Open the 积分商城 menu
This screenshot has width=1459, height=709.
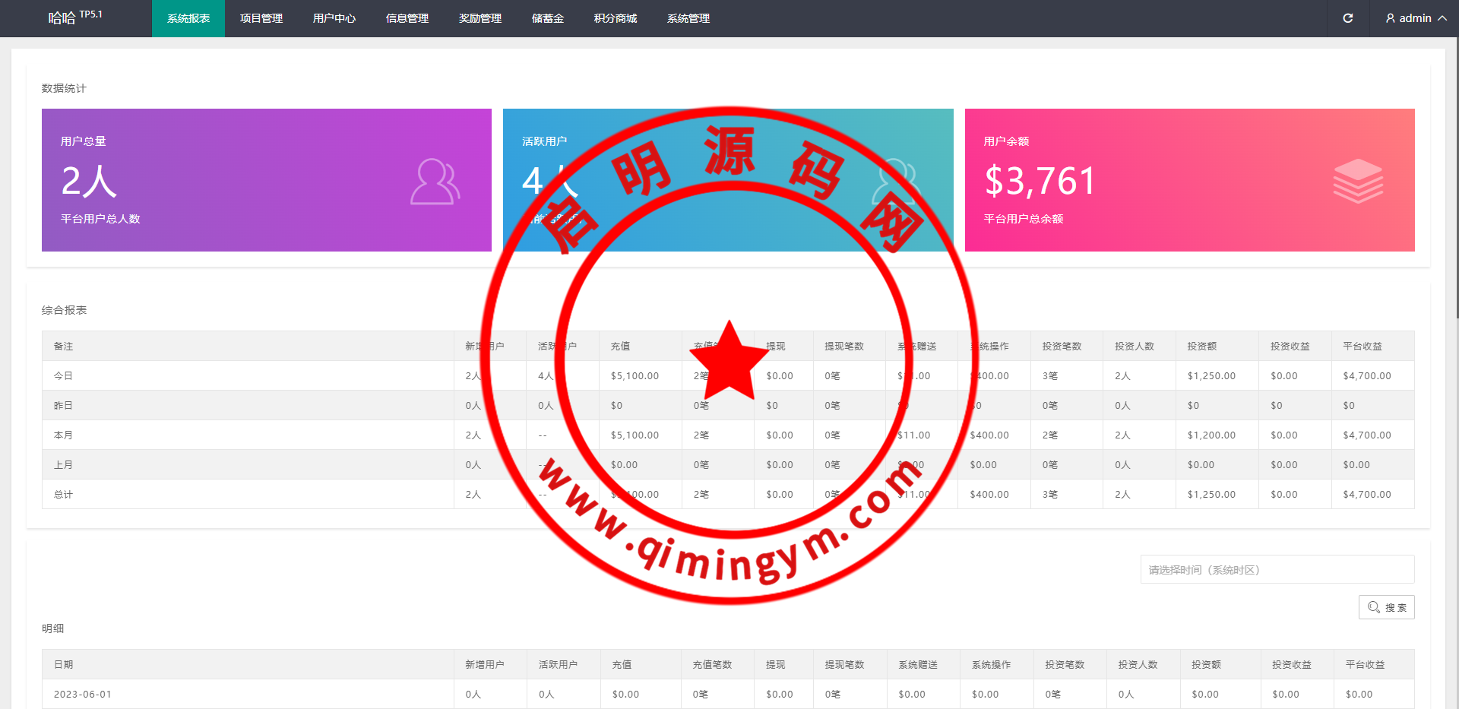point(615,18)
